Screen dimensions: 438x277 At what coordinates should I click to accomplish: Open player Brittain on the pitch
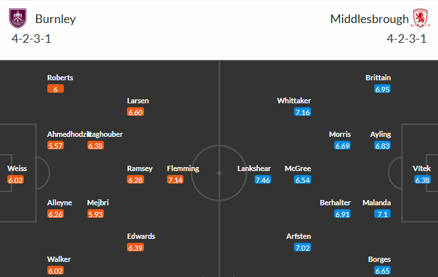click(x=378, y=78)
